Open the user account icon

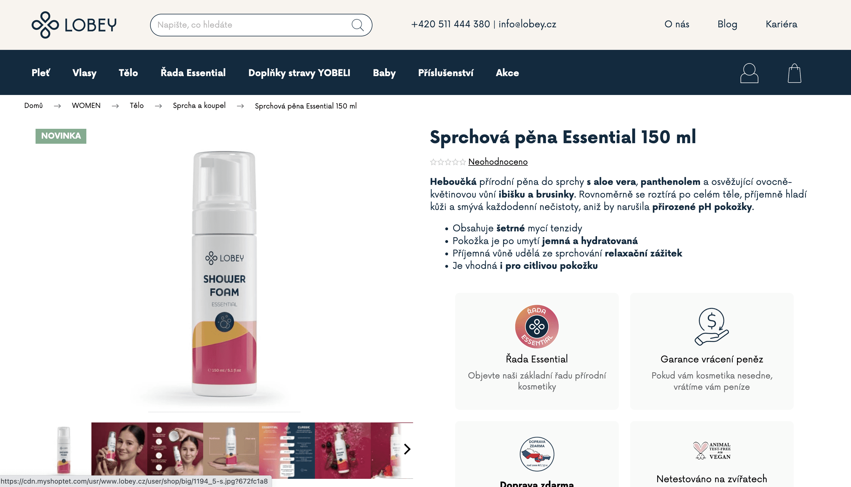(749, 73)
